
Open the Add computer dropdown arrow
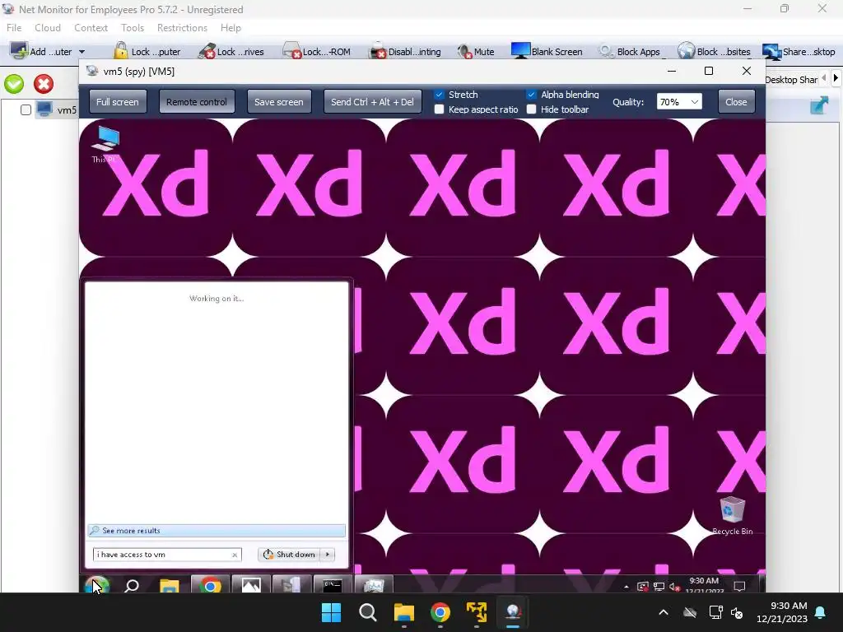click(82, 52)
